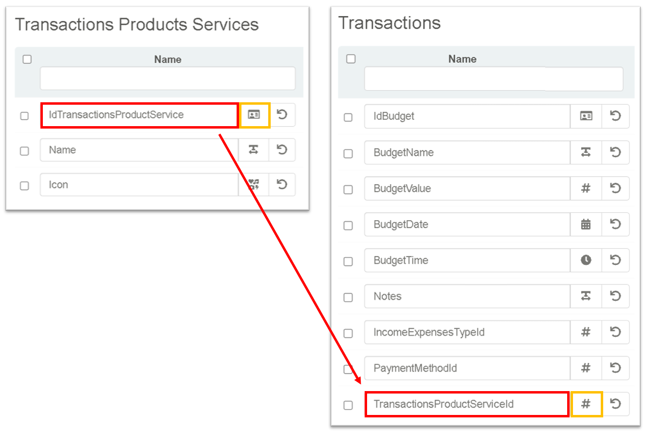Click reset arrow beside PaymentMethodId
The width and height of the screenshot is (647, 432).
615,368
